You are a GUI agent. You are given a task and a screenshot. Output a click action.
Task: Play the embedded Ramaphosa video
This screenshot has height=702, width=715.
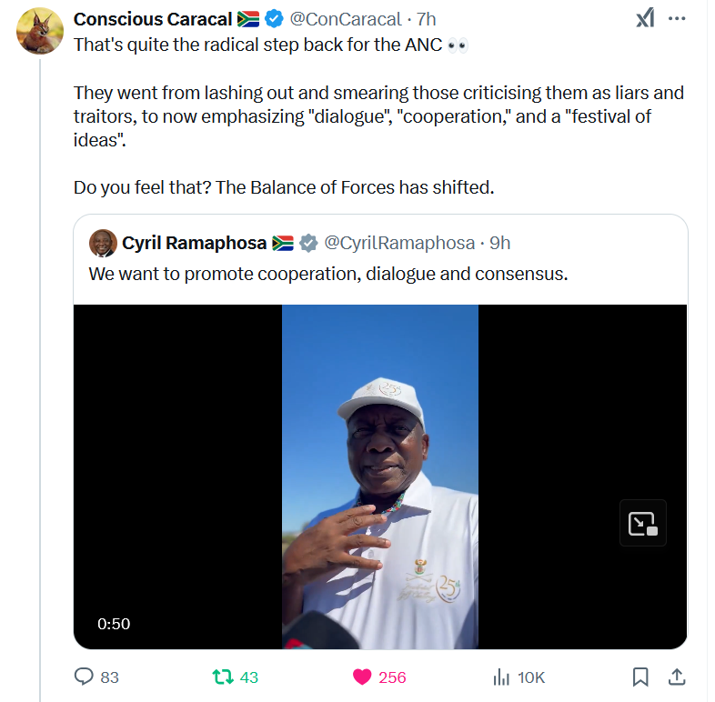pos(379,476)
